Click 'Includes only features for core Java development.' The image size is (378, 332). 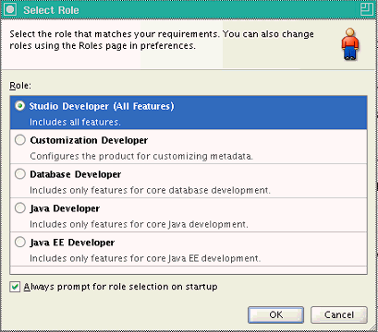139,224
